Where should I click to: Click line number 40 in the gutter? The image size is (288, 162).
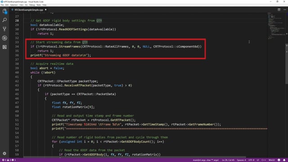click(17, 72)
